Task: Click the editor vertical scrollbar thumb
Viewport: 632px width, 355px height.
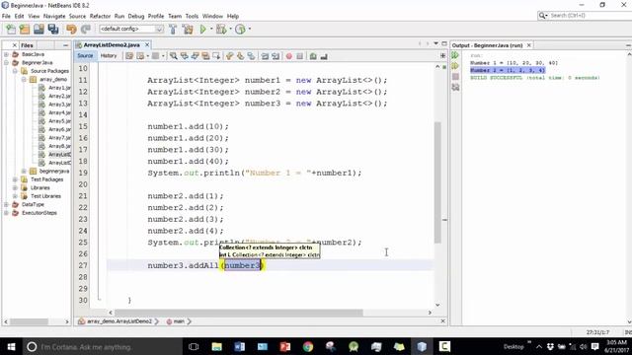Action: [437, 182]
